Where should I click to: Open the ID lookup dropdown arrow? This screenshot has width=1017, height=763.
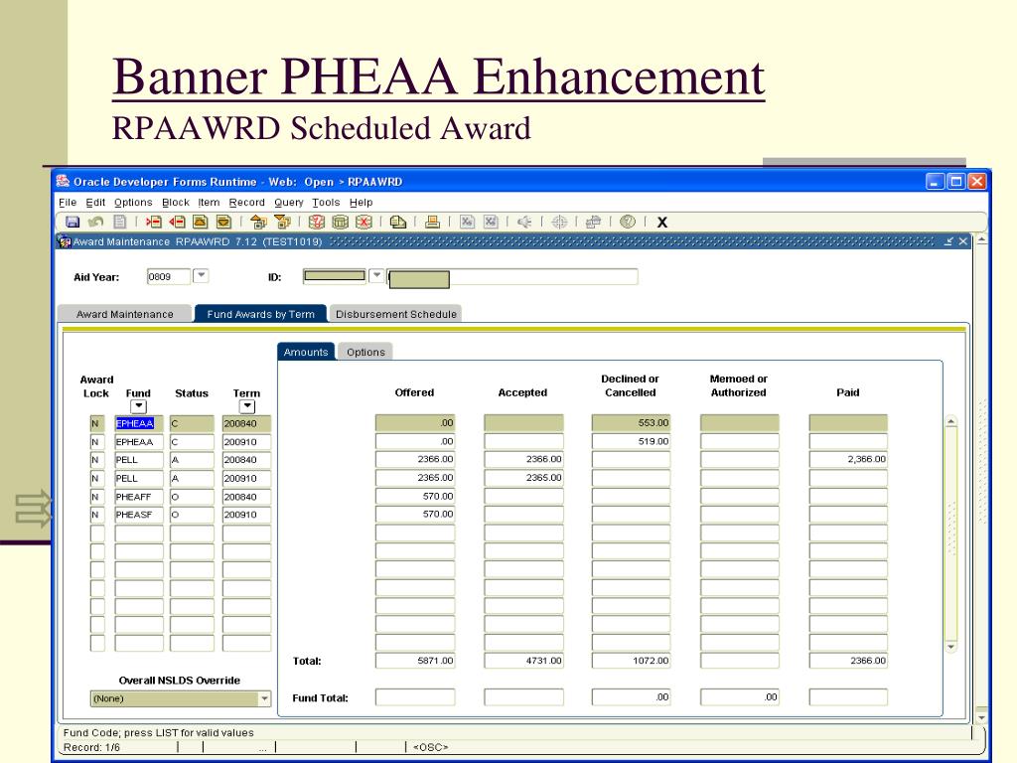[376, 276]
